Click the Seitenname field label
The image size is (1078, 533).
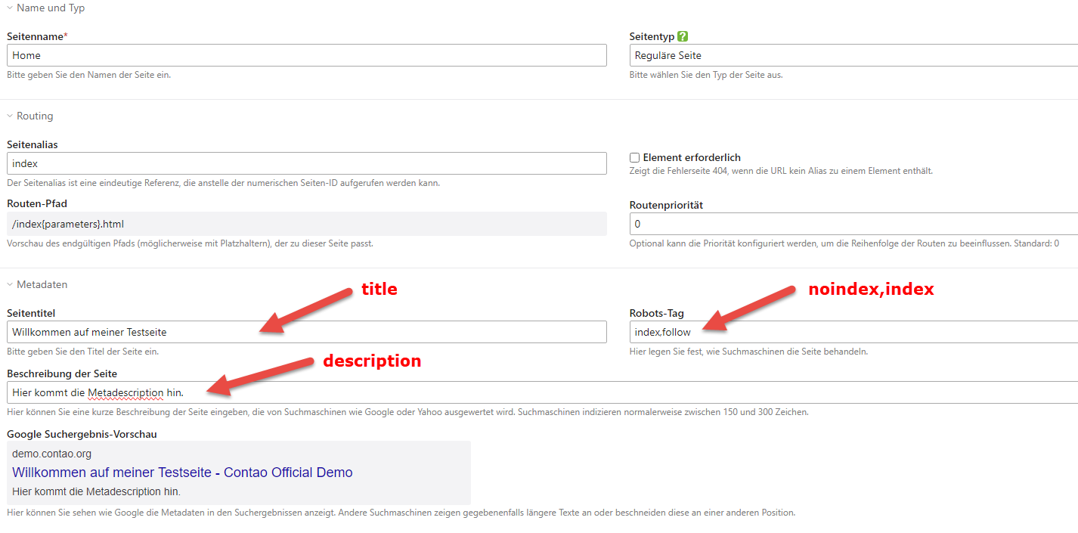point(35,36)
